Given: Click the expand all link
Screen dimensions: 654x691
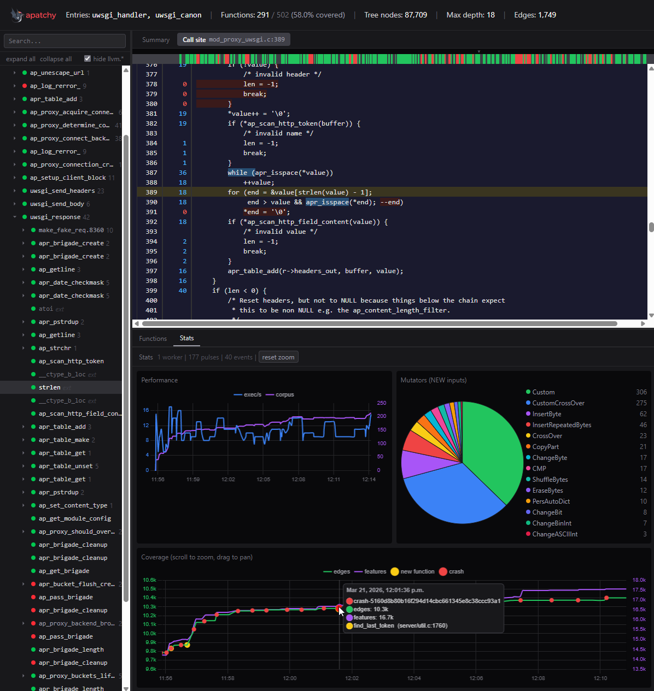Looking at the screenshot, I should [21, 59].
